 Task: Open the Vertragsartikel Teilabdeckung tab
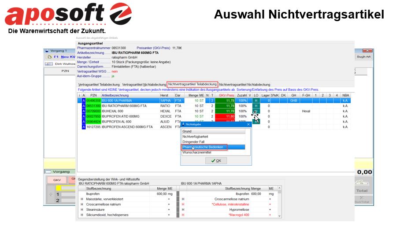(x=99, y=85)
